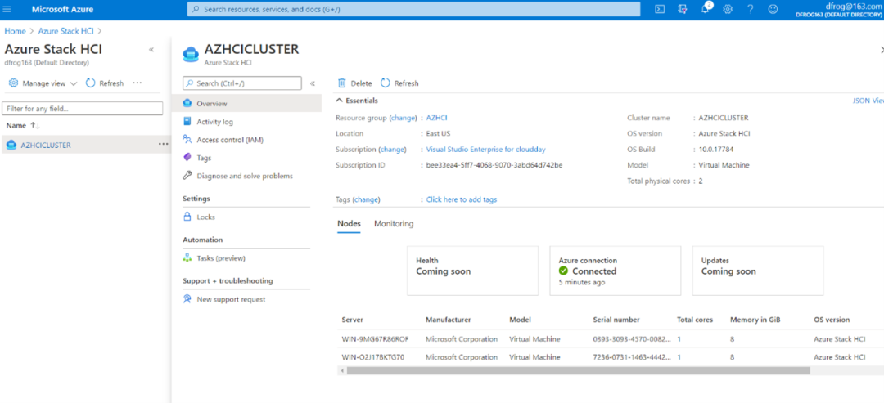Click the horizontal scrollbar under the nodes table
This screenshot has width=884, height=403.
578,370
